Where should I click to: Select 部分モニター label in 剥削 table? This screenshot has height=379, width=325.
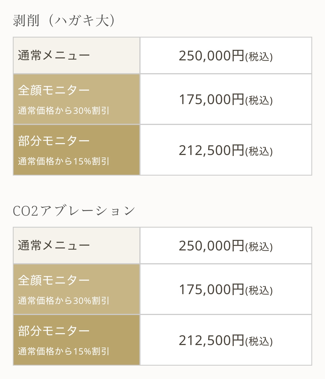(x=54, y=141)
